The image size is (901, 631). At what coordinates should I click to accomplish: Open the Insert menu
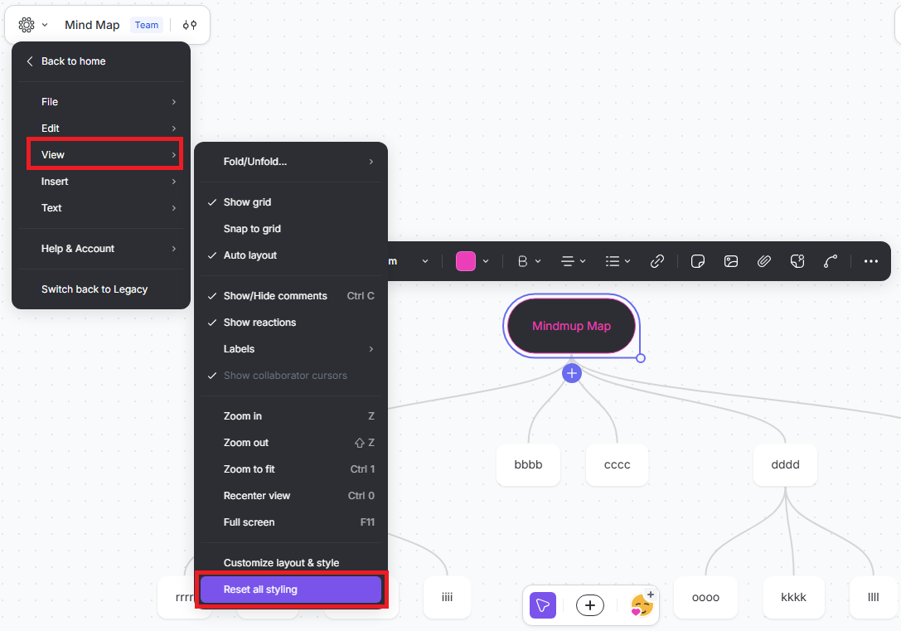tap(55, 181)
